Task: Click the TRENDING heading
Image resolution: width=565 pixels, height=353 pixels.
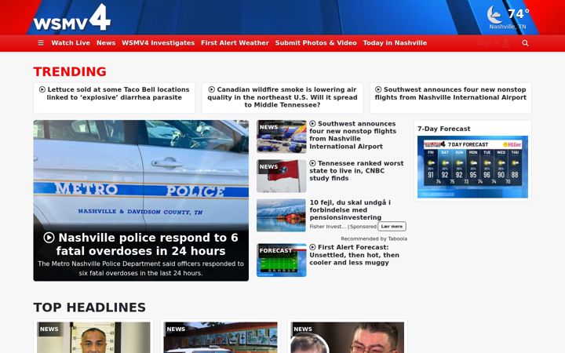Action: point(70,71)
